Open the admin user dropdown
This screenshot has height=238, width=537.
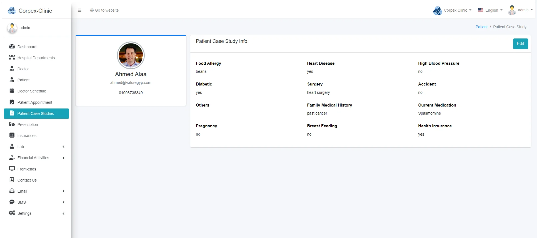click(x=520, y=10)
